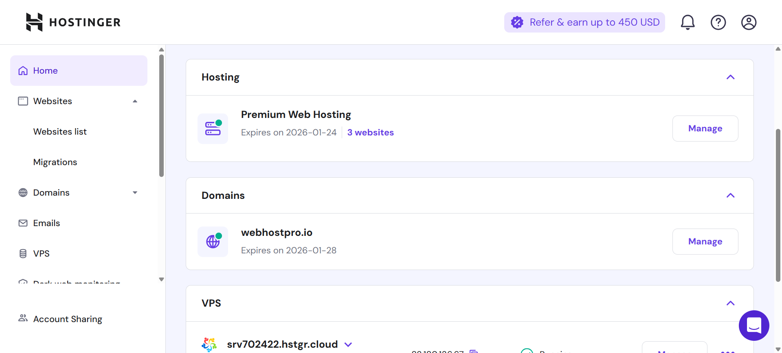
Task: Collapse the Hosting section
Action: (731, 77)
